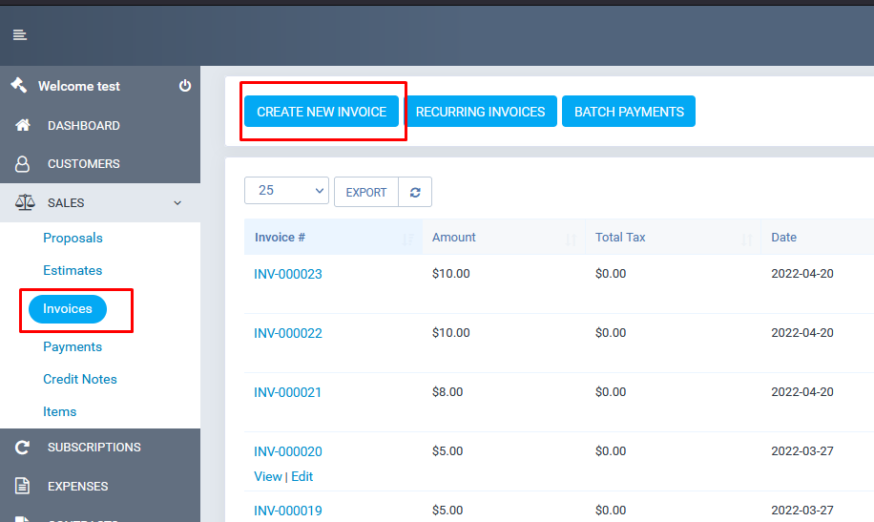Click the Customers user icon
The image size is (874, 522).
coord(23,164)
